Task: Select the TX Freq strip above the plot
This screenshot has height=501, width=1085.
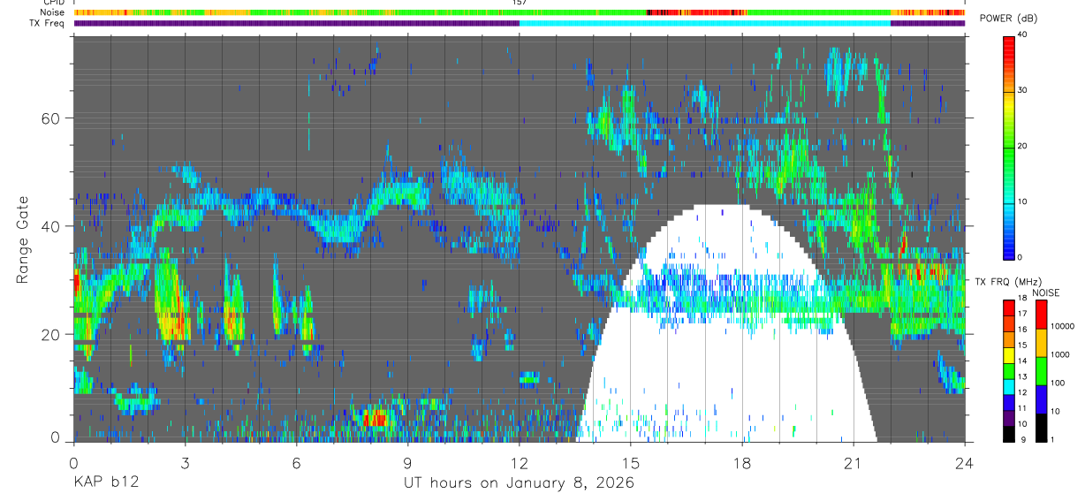Action: [520, 23]
